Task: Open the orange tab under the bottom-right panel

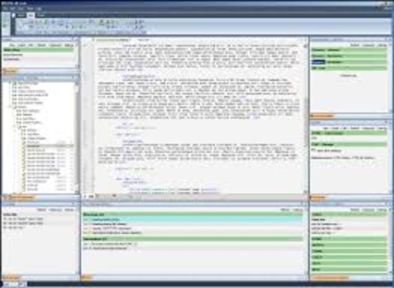Action: [x=330, y=278]
